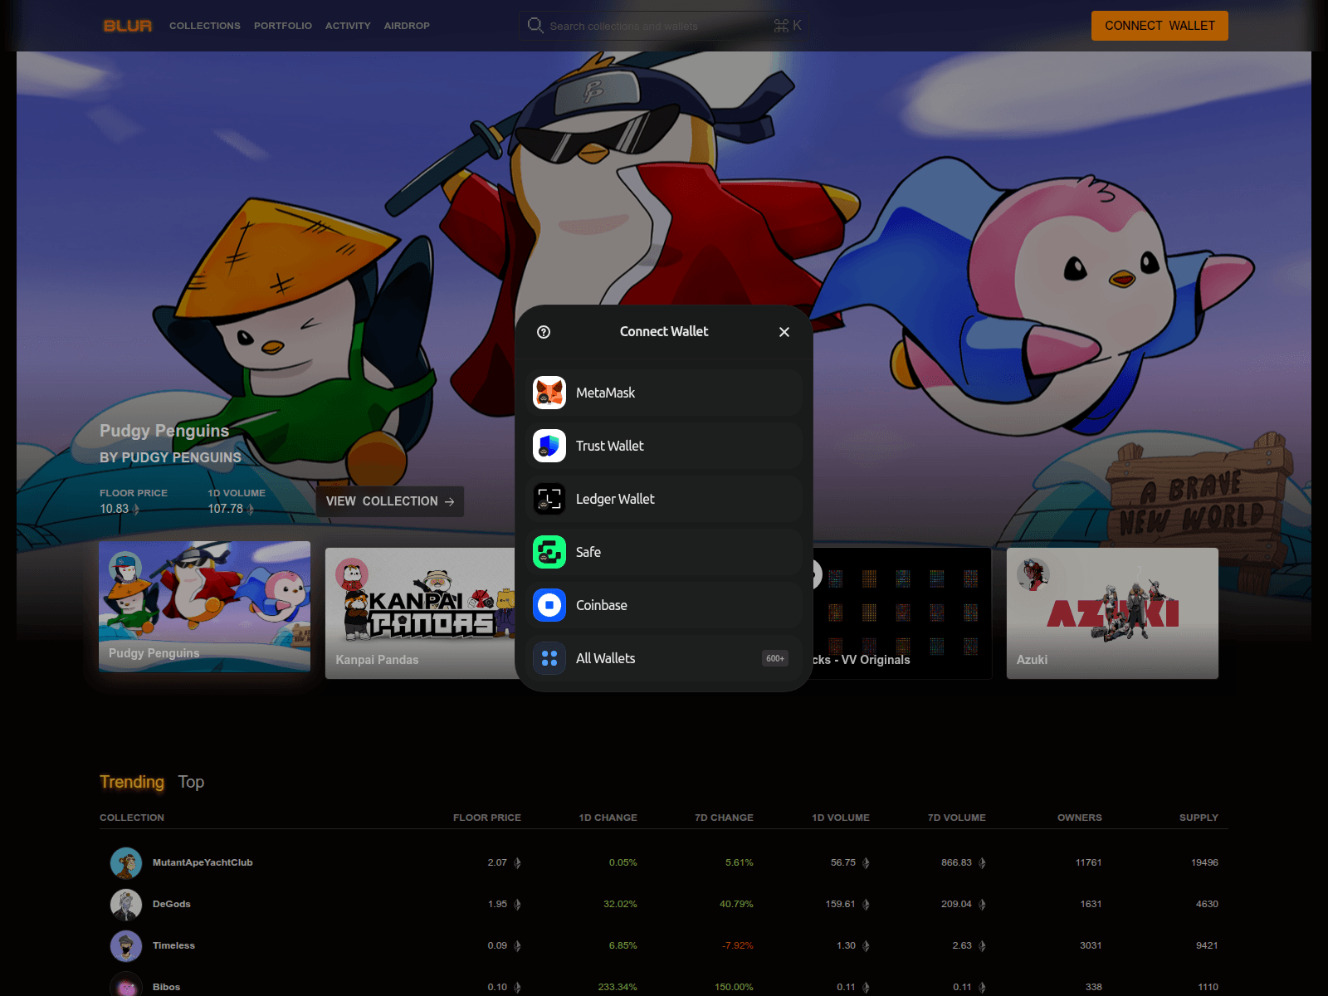Focus the search collections and wallets field
This screenshot has width=1328, height=996.
coord(664,26)
